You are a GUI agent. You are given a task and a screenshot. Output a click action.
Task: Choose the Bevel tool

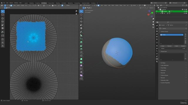tap(81, 49)
